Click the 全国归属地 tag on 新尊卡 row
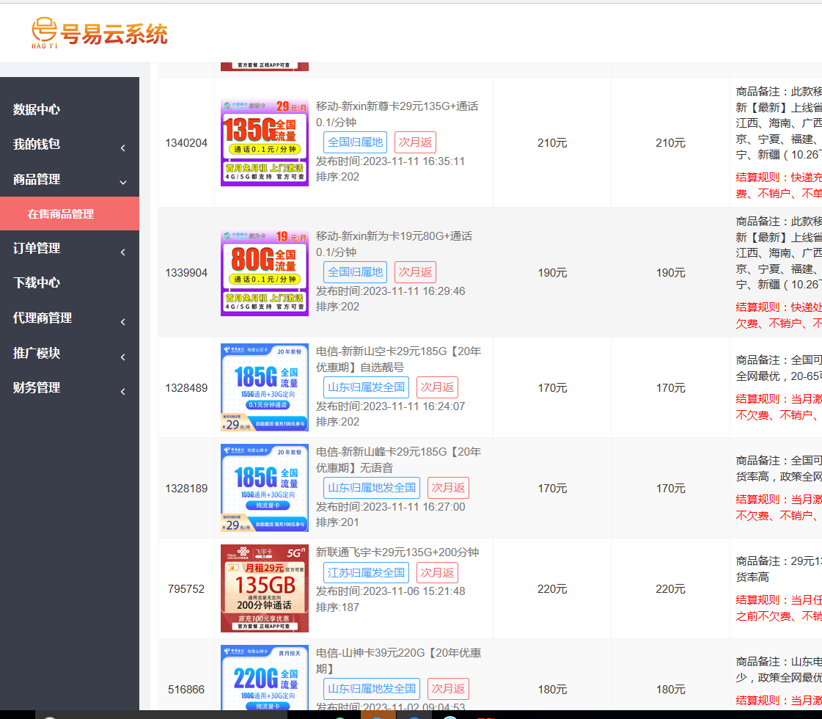822x719 pixels. coord(356,142)
